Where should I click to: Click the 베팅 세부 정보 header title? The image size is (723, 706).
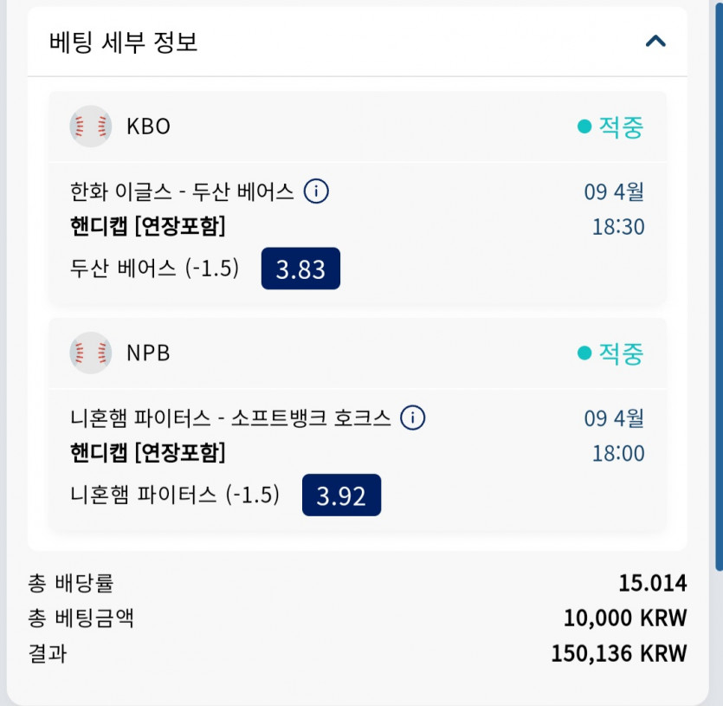124,42
